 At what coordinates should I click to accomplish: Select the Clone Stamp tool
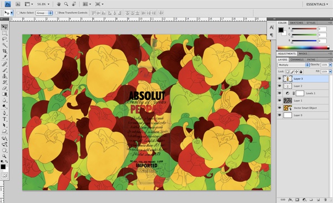4,76
